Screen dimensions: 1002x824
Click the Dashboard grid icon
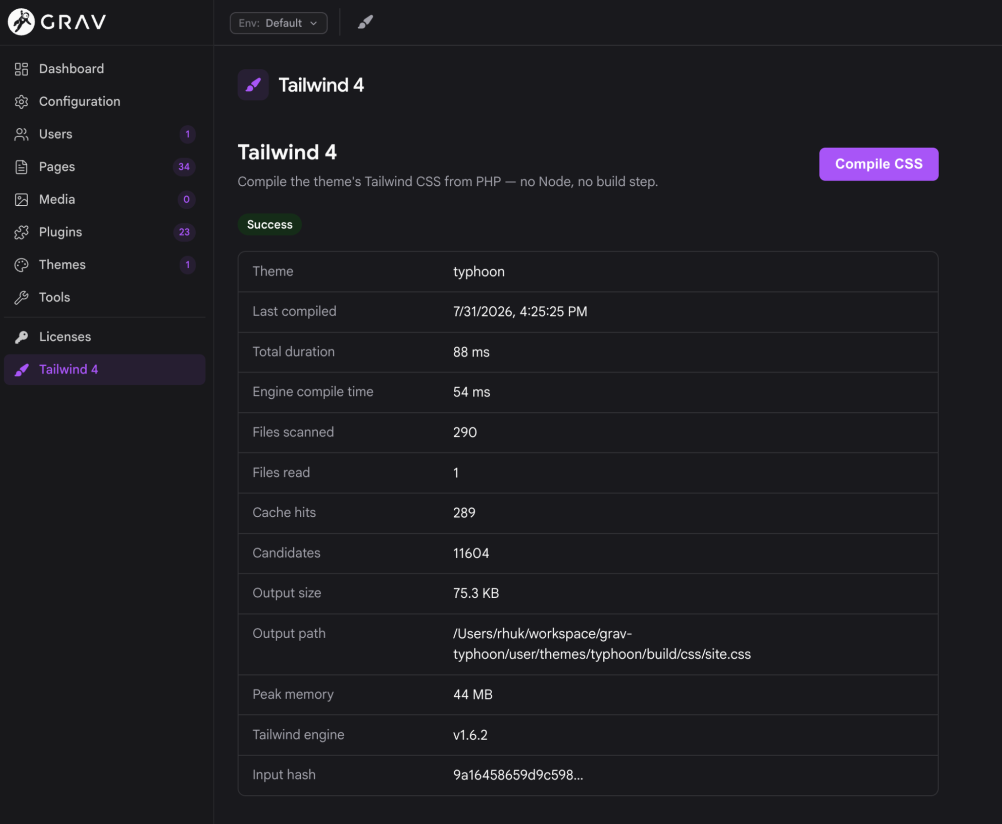tap(21, 69)
